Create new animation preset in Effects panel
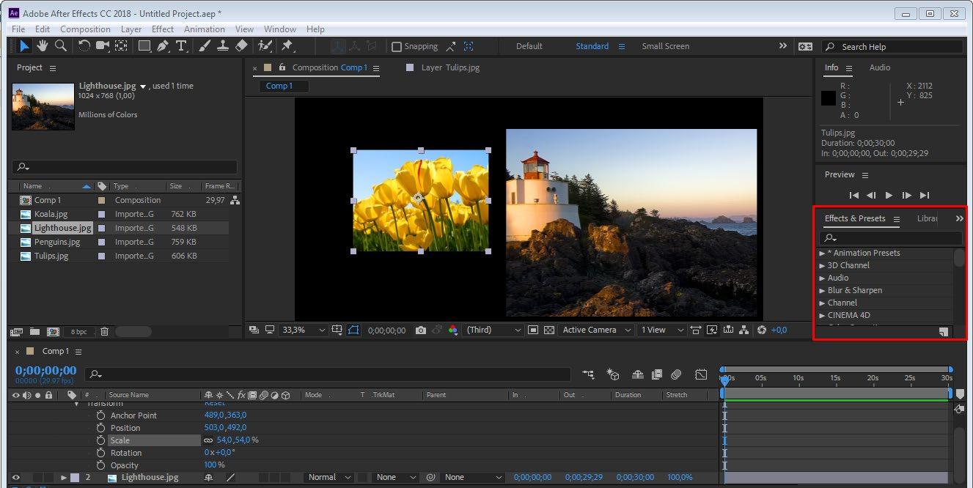Image resolution: width=973 pixels, height=488 pixels. point(944,332)
